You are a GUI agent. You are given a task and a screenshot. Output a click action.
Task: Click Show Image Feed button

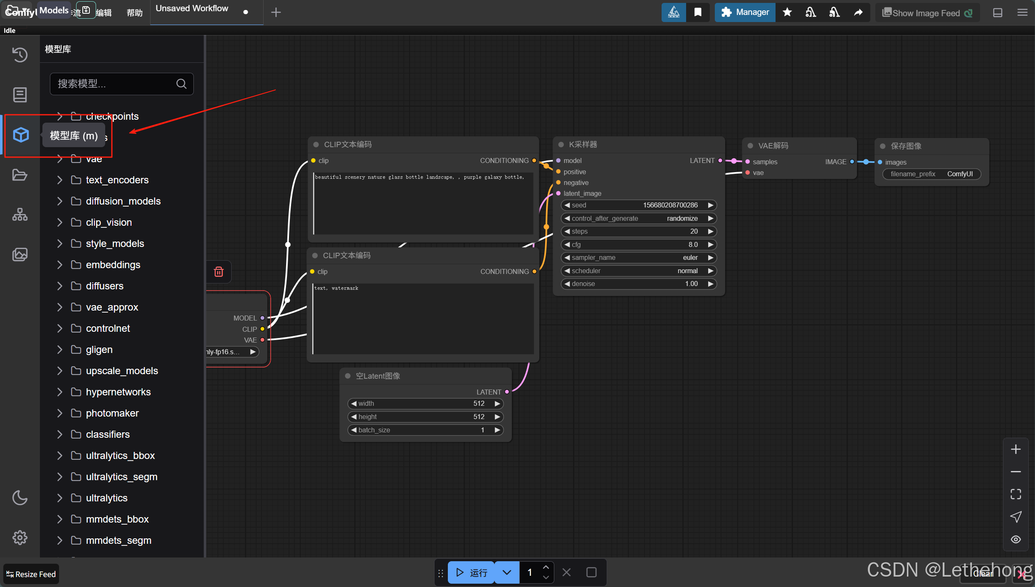[x=927, y=12]
